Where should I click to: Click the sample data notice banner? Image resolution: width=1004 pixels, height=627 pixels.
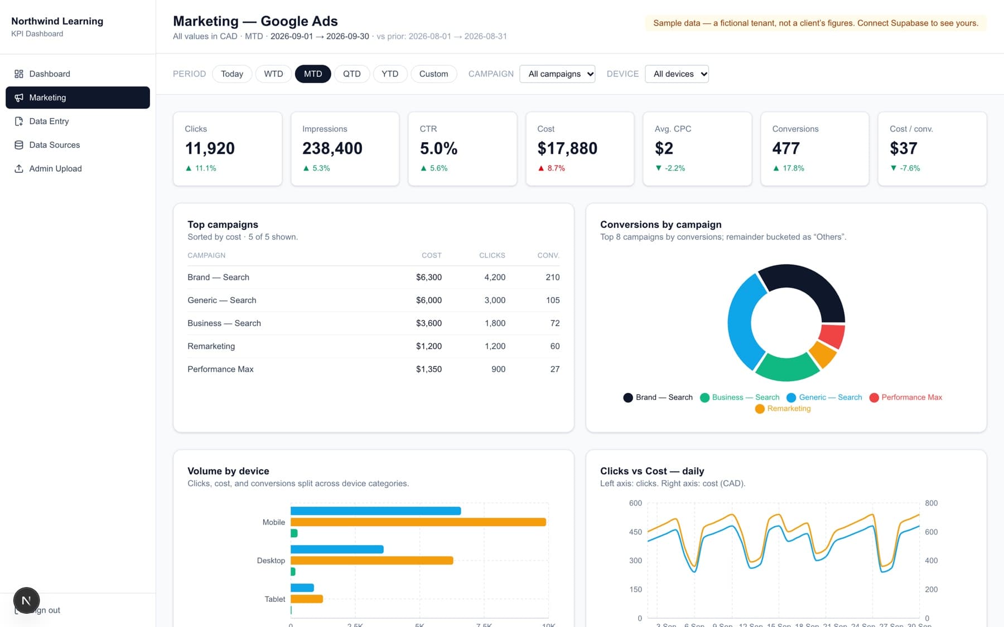pyautogui.click(x=815, y=23)
